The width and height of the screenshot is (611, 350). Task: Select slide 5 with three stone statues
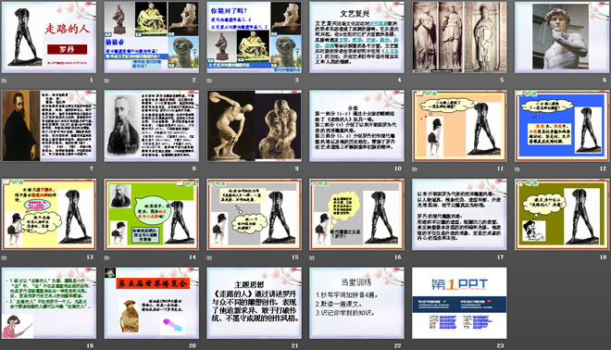pyautogui.click(x=459, y=37)
